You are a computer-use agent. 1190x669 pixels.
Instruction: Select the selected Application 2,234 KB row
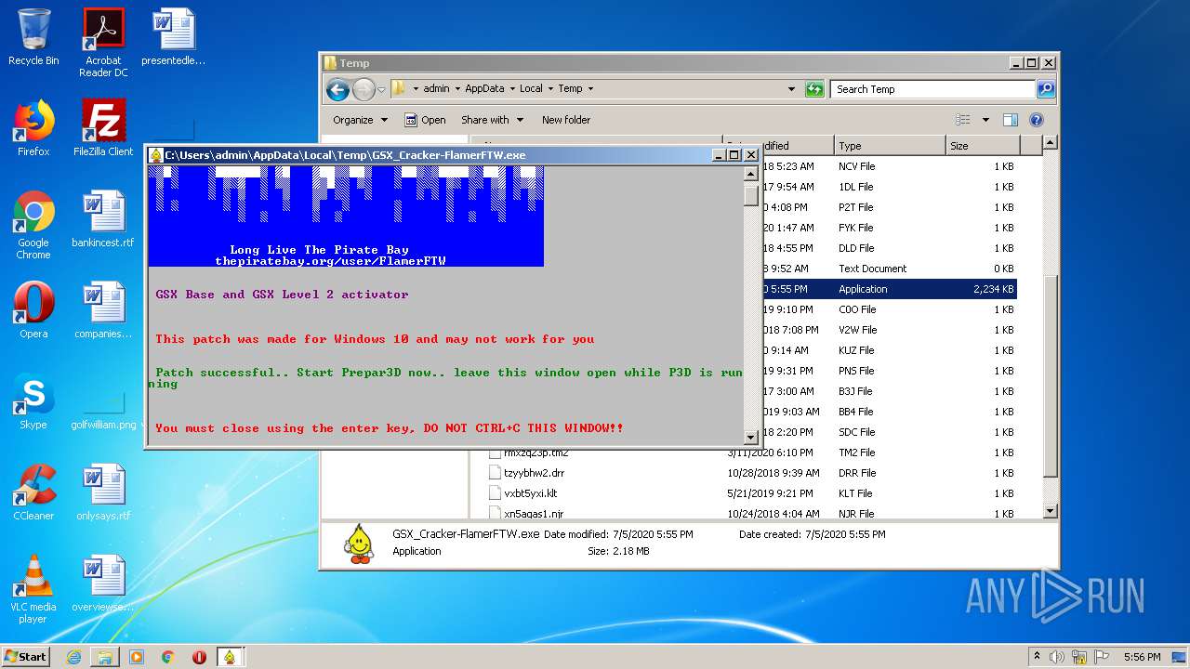point(890,289)
